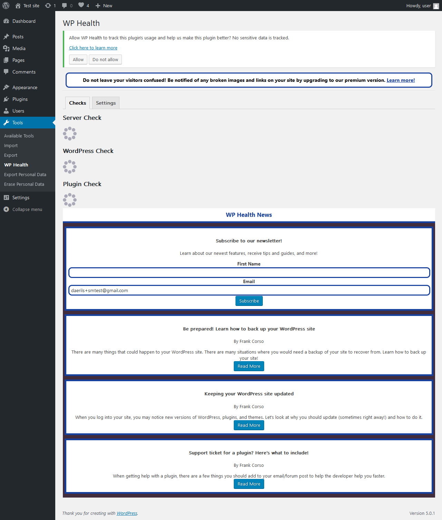Open the Plugins menu label
The width and height of the screenshot is (442, 520).
(20, 99)
